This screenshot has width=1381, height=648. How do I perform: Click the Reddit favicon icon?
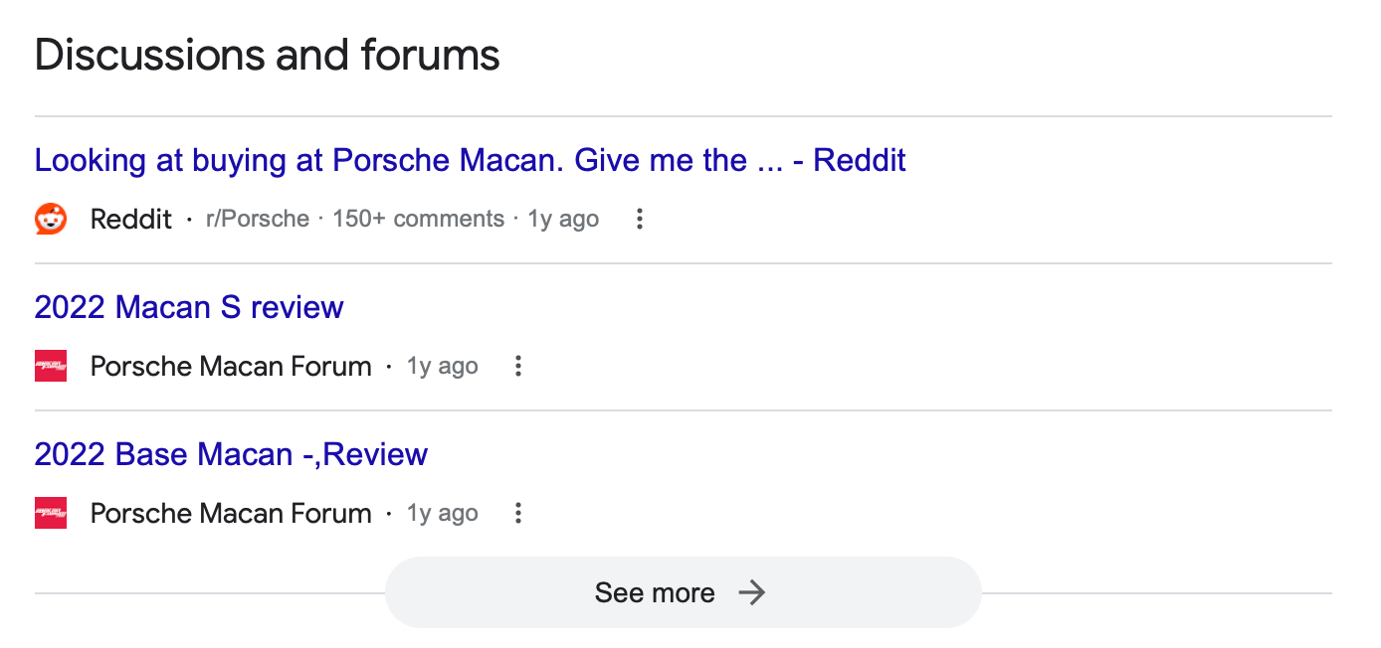[51, 219]
